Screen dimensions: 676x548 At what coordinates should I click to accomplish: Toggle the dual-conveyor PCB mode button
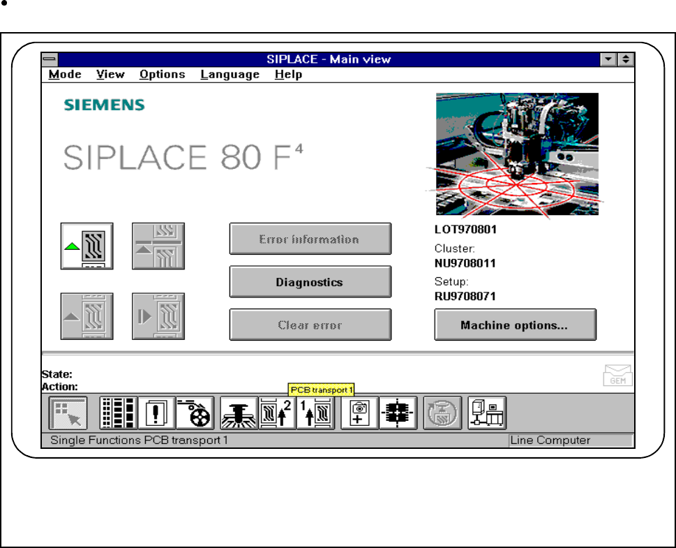[x=158, y=246]
